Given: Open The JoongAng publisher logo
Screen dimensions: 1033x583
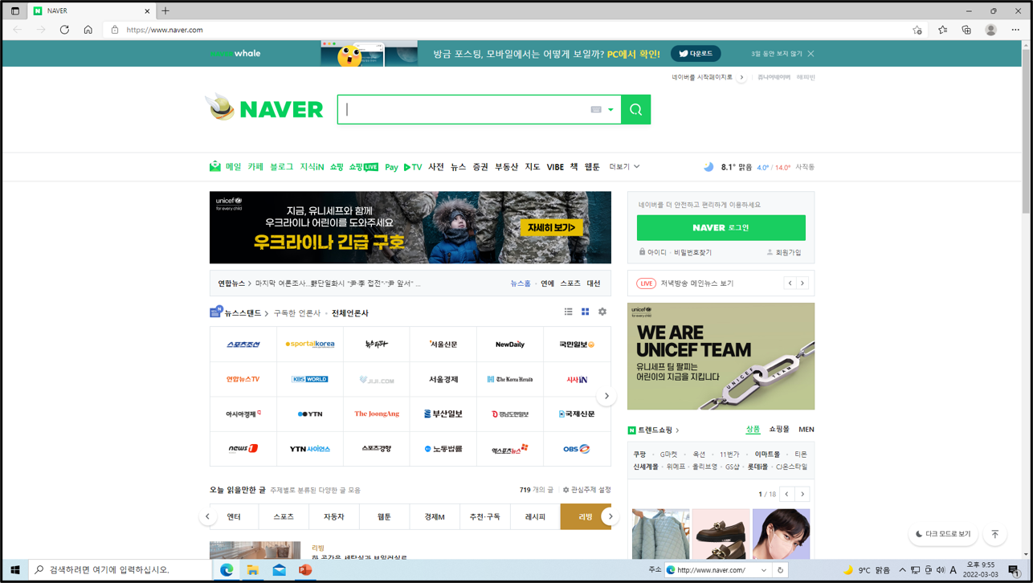Looking at the screenshot, I should pyautogui.click(x=377, y=414).
